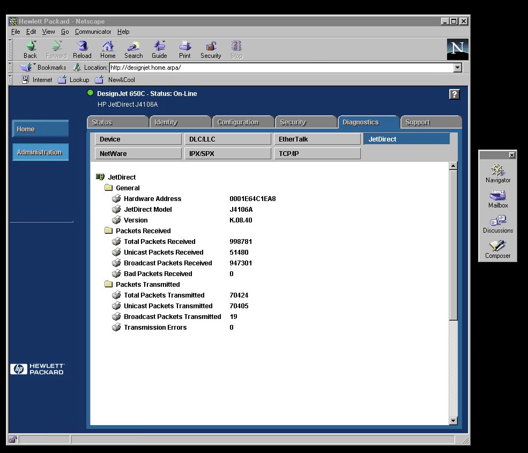Open the Location URL dropdown arrow
The width and height of the screenshot is (528, 453).
click(x=457, y=68)
